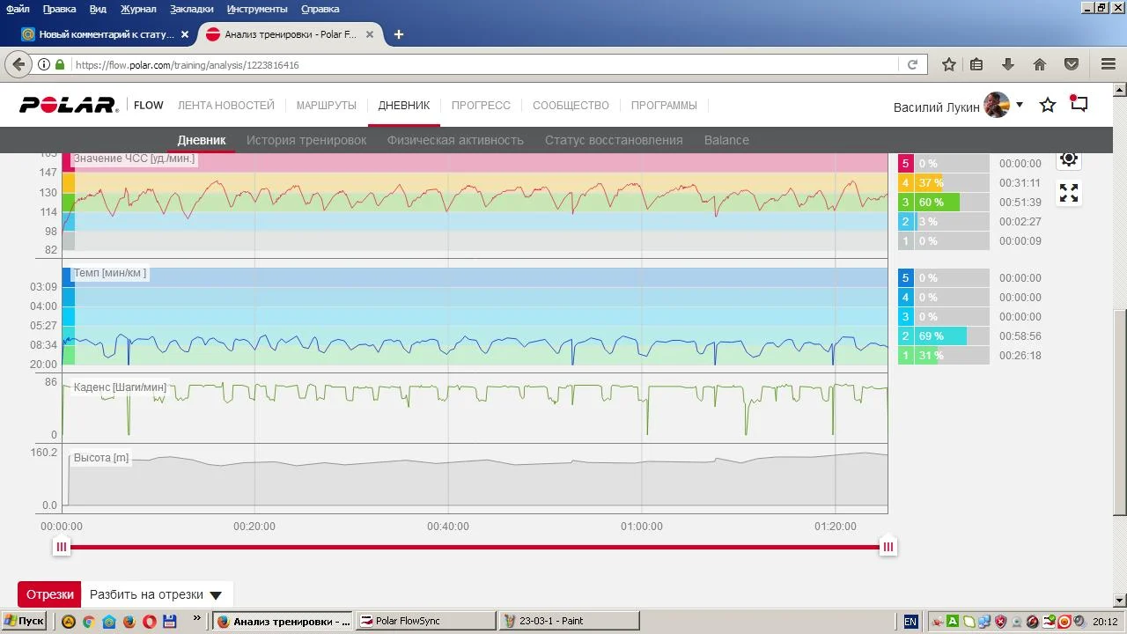1127x634 pixels.
Task: Open the notifications speech bubble icon
Action: [1079, 104]
